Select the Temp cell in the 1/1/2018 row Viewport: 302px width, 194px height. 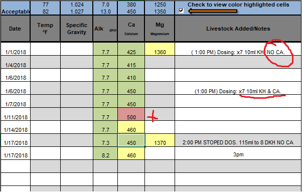[45, 49]
